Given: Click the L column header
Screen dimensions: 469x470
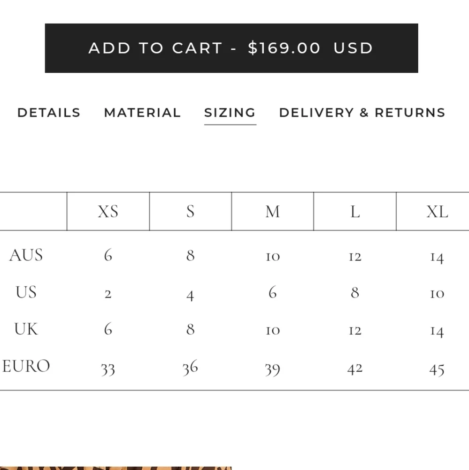Looking at the screenshot, I should [355, 211].
